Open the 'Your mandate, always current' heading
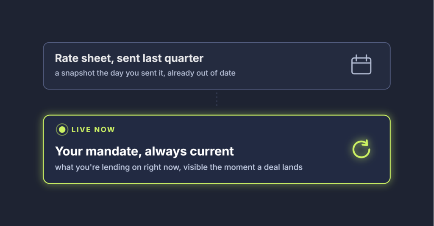Screen dimensions: 434x226 pos(144,151)
